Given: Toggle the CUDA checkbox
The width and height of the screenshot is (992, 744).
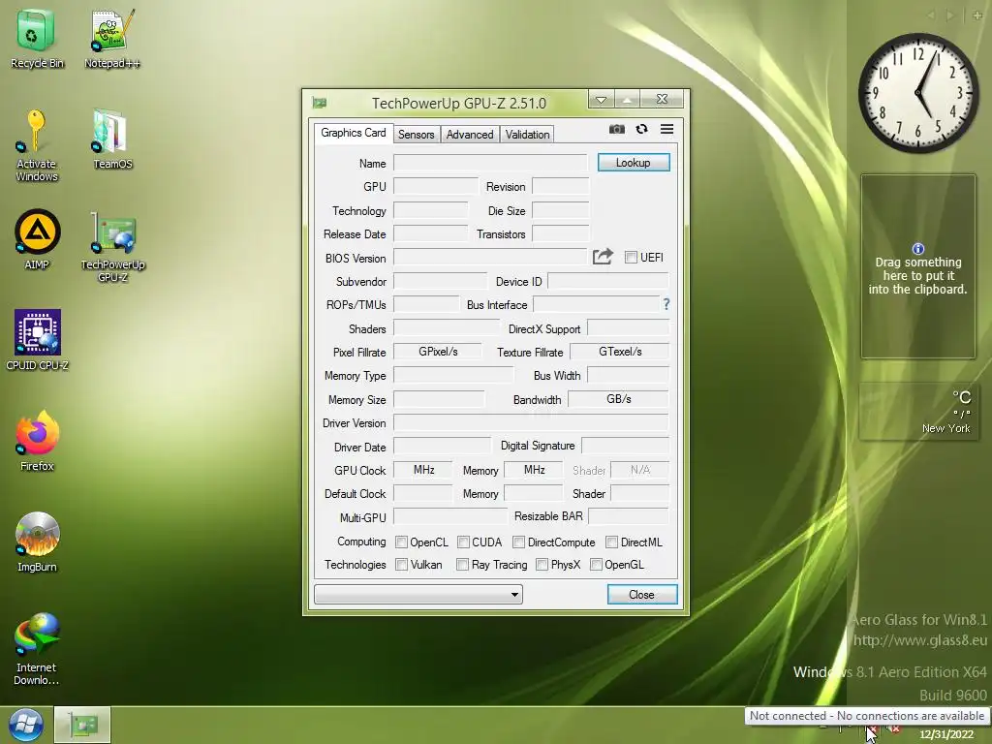Looking at the screenshot, I should click(463, 542).
